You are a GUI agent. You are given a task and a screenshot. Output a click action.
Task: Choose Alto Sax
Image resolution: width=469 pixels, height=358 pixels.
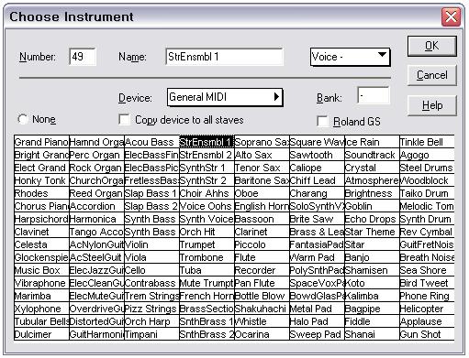(x=262, y=155)
